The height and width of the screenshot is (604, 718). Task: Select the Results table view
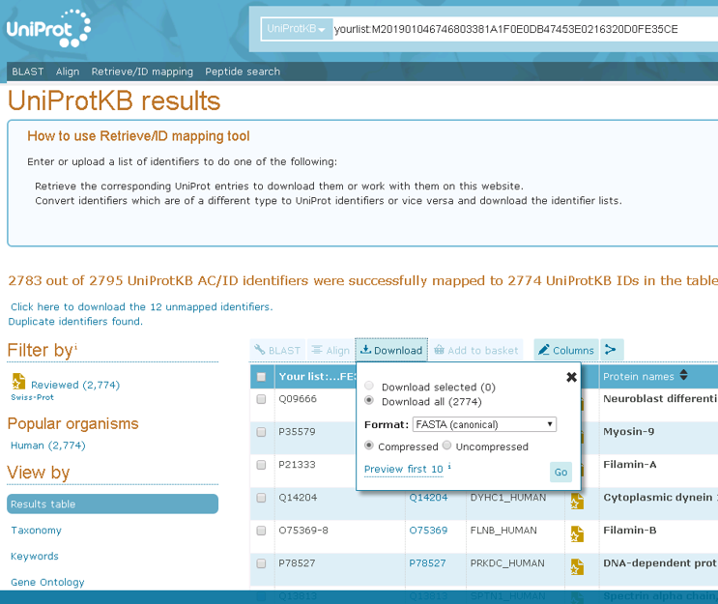pos(113,503)
